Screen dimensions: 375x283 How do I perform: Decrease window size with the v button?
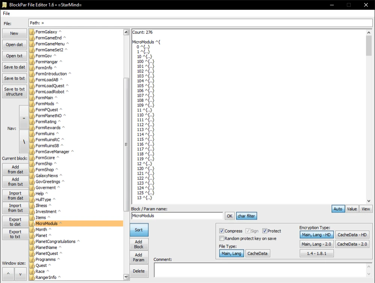[21, 274]
